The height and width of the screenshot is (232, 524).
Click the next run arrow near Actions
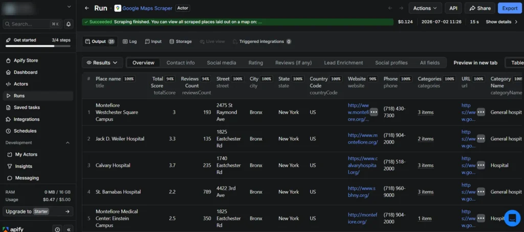pyautogui.click(x=401, y=8)
